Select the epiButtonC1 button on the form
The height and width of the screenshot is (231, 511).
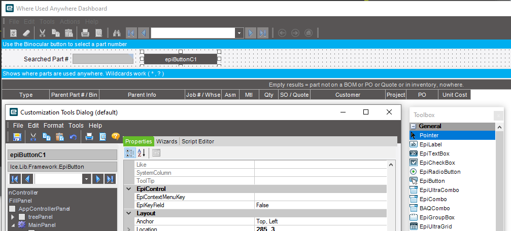(x=181, y=59)
